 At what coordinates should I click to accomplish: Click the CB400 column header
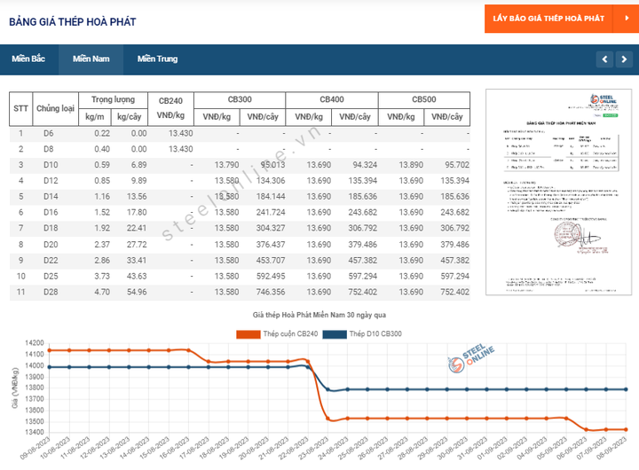tap(332, 100)
